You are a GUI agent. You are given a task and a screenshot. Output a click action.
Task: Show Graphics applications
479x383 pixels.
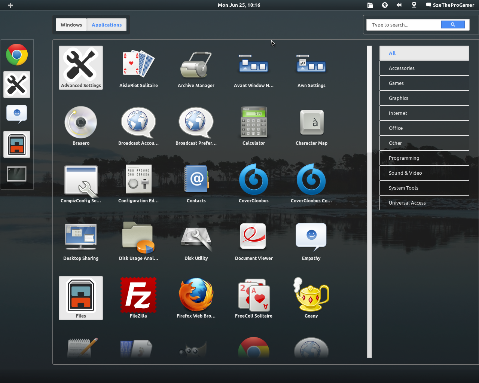(x=424, y=98)
